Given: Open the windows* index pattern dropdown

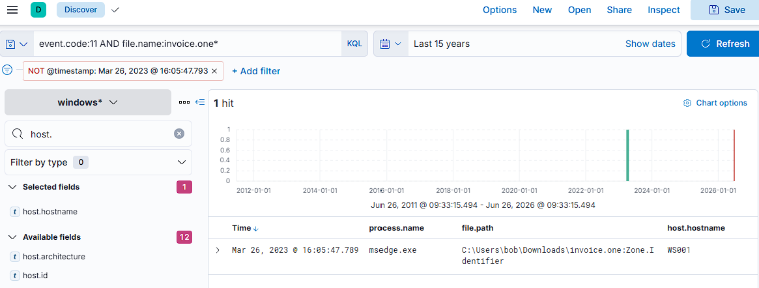Looking at the screenshot, I should coord(87,102).
